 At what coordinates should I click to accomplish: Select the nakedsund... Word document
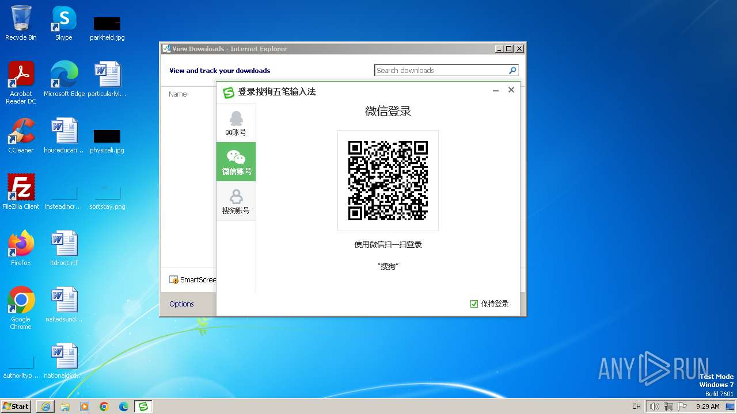(64, 305)
